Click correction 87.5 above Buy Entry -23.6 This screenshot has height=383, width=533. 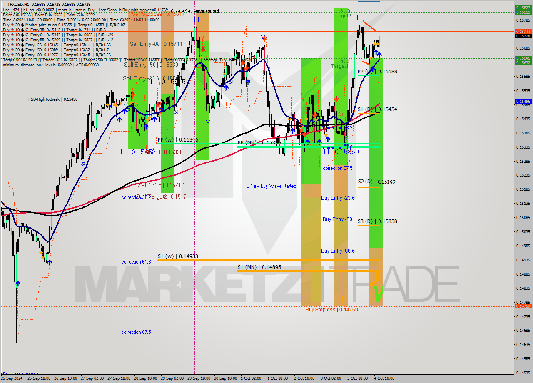(x=338, y=168)
